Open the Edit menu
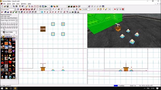 [14, 4]
